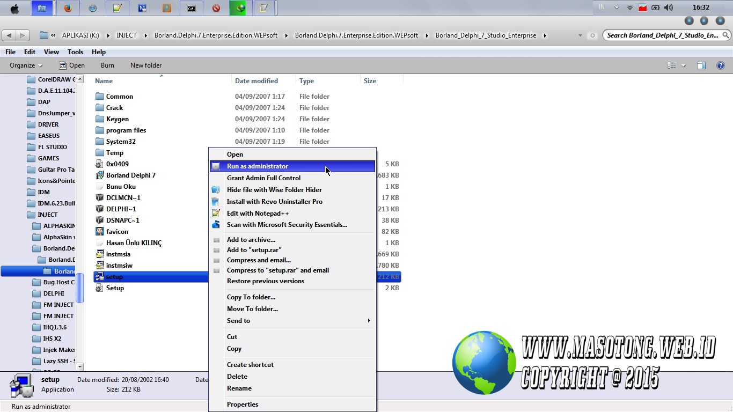Click the Wi-Fi network tray icon
Image resolution: width=733 pixels, height=412 pixels.
tap(630, 8)
